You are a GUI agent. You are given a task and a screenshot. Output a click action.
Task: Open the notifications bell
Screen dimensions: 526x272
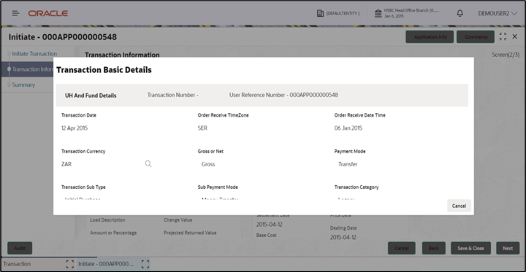pos(460,13)
